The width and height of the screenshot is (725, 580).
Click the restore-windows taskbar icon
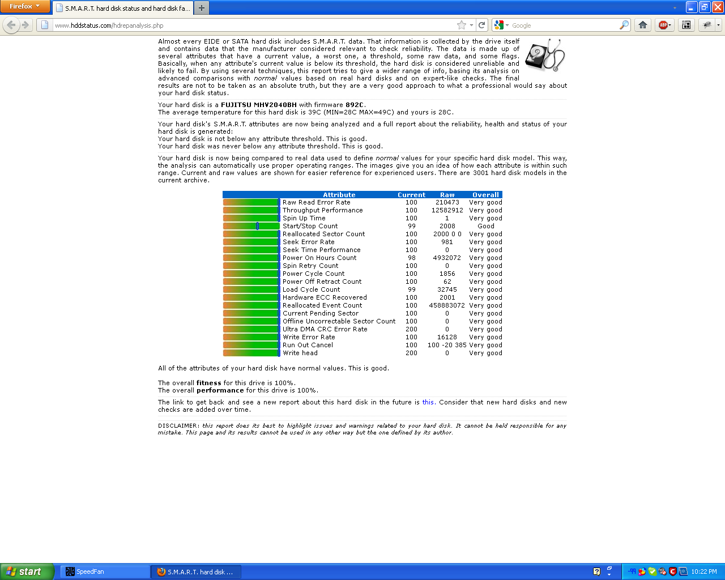tap(609, 568)
